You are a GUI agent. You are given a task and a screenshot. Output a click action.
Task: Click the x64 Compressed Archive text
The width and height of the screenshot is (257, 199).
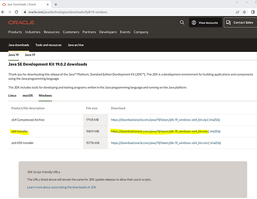[x=28, y=120]
